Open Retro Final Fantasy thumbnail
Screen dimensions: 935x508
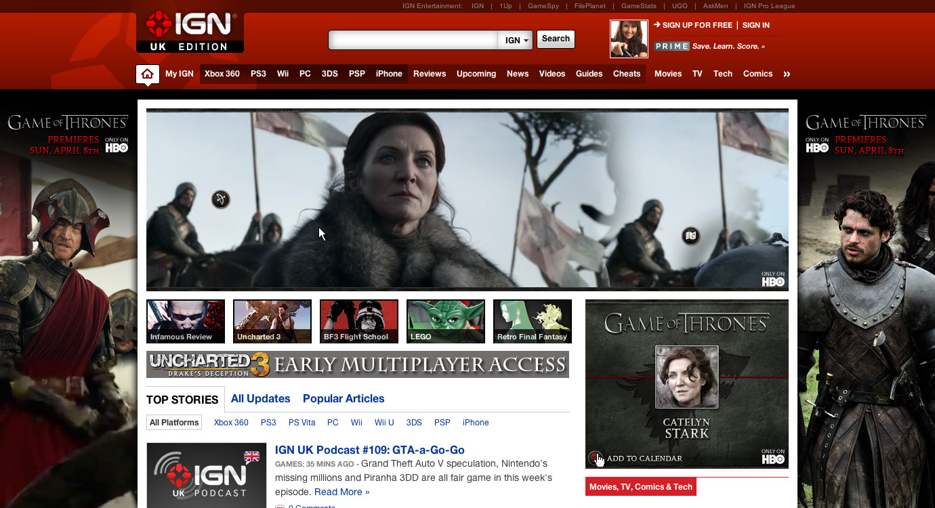pyautogui.click(x=533, y=322)
